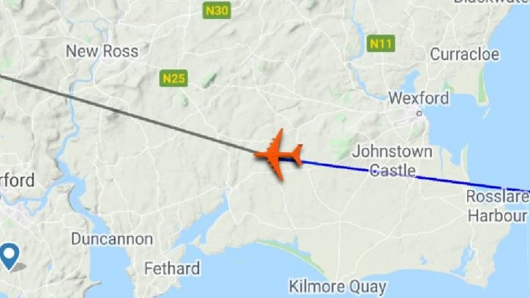Click the N30 road shield

217,10
